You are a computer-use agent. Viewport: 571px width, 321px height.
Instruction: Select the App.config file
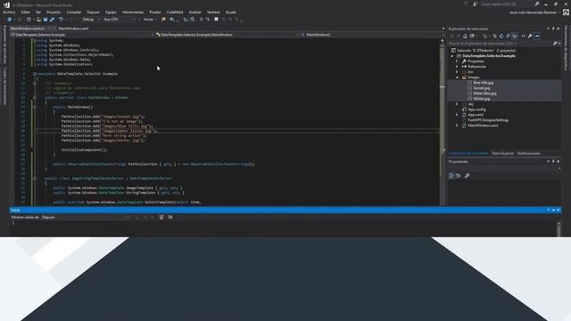click(476, 109)
